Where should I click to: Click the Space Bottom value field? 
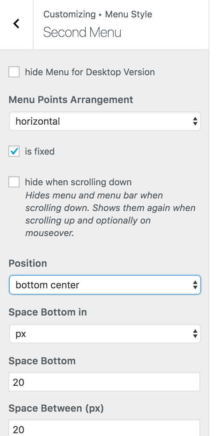click(x=104, y=382)
